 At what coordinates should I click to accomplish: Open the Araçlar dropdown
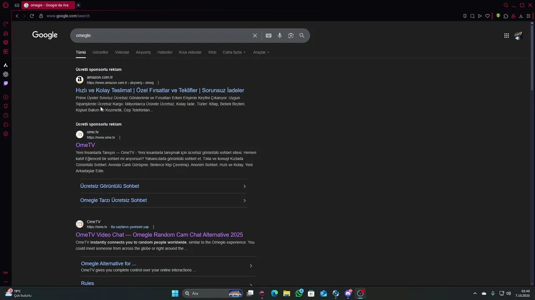click(261, 52)
